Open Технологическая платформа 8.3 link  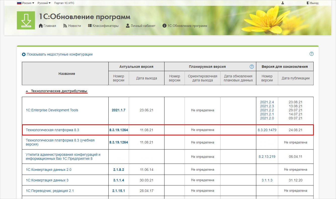pos(53,130)
